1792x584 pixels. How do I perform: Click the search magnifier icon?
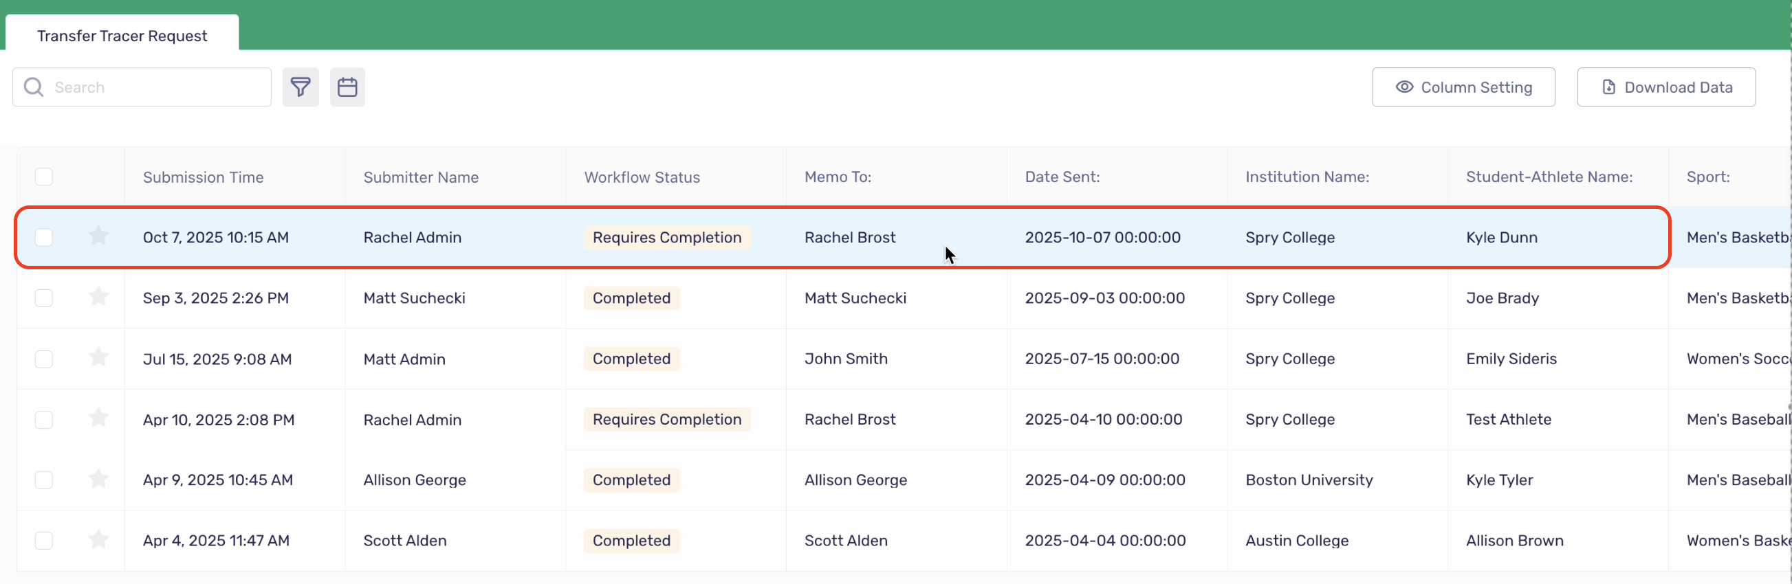tap(34, 87)
